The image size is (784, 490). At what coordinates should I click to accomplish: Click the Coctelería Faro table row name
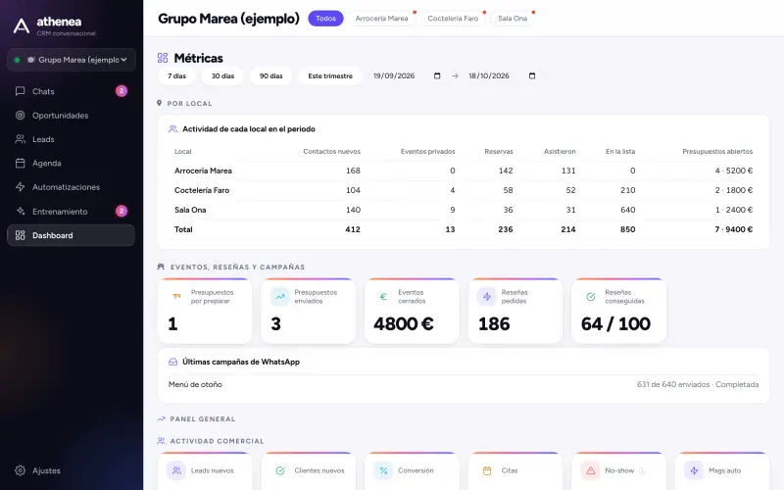[202, 190]
